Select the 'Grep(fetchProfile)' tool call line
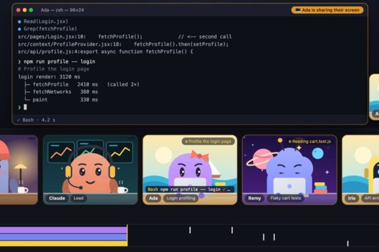Image resolution: width=379 pixels, height=252 pixels. (51, 29)
